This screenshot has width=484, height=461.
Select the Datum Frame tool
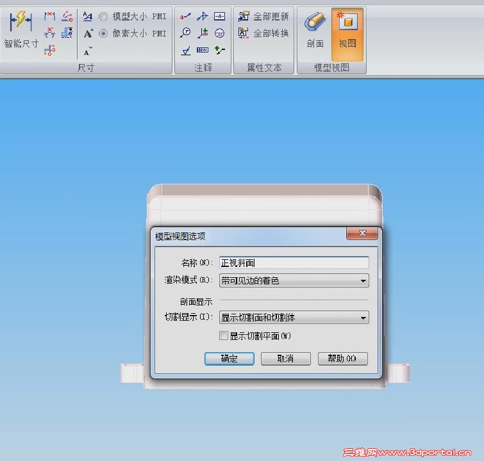(219, 16)
